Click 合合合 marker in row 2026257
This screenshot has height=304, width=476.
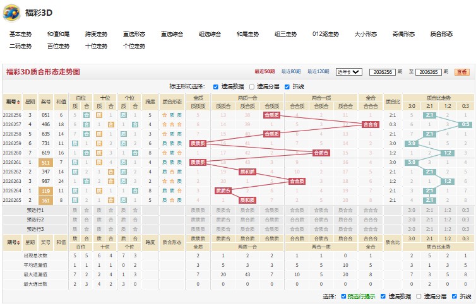371,124
